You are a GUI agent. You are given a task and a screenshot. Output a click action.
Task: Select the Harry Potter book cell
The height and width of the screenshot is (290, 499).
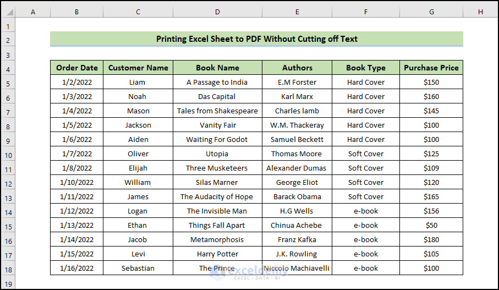pyautogui.click(x=217, y=254)
